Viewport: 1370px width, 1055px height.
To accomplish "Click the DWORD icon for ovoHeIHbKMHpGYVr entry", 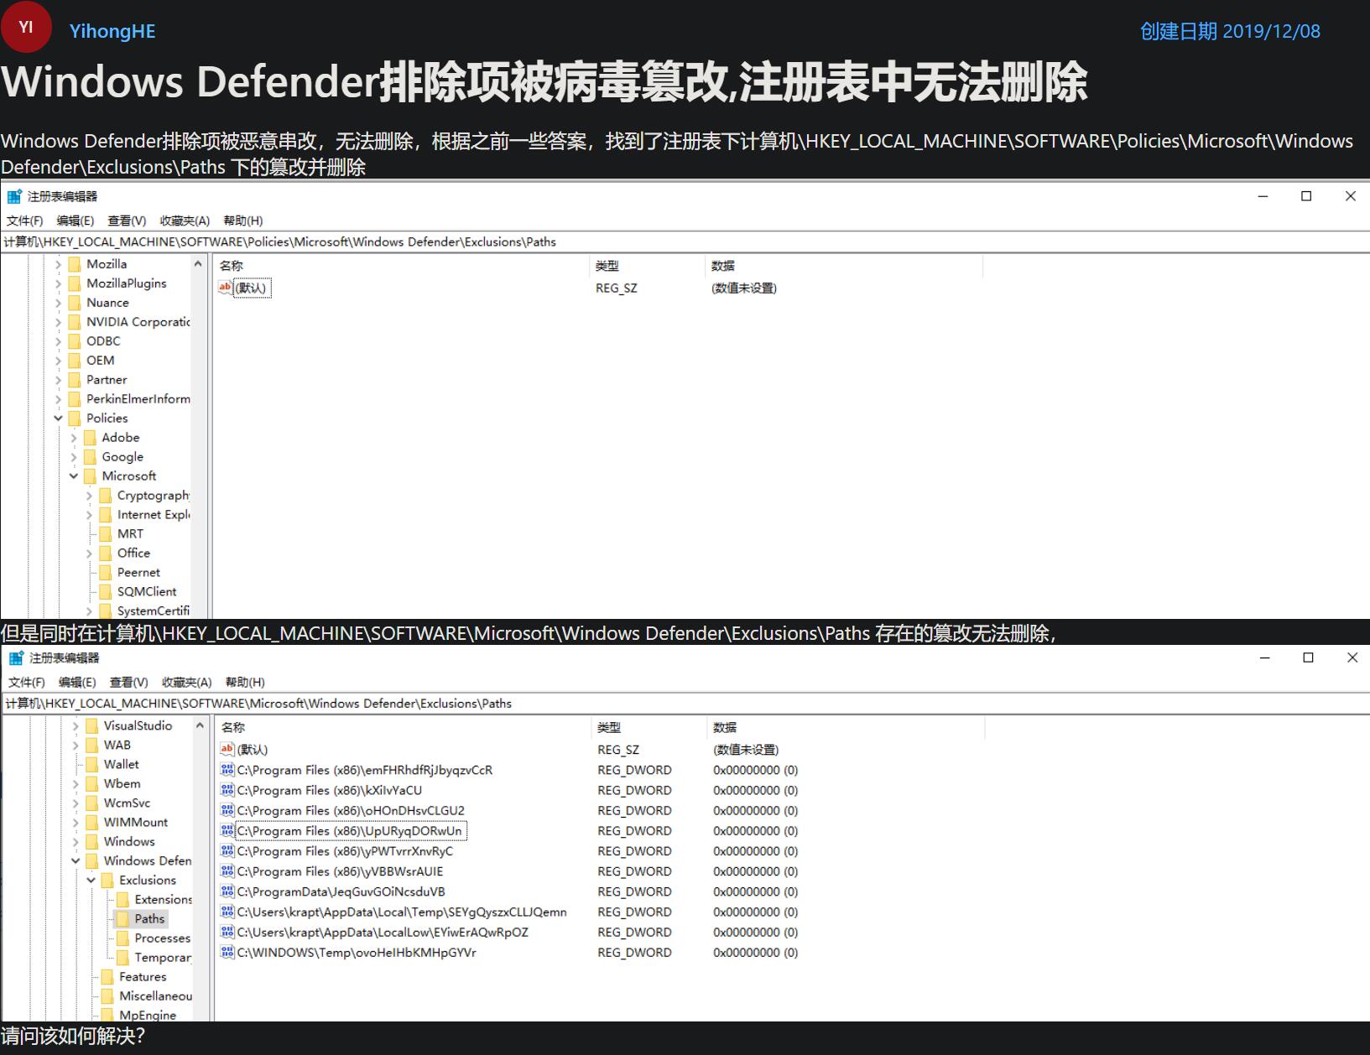I will click(227, 953).
